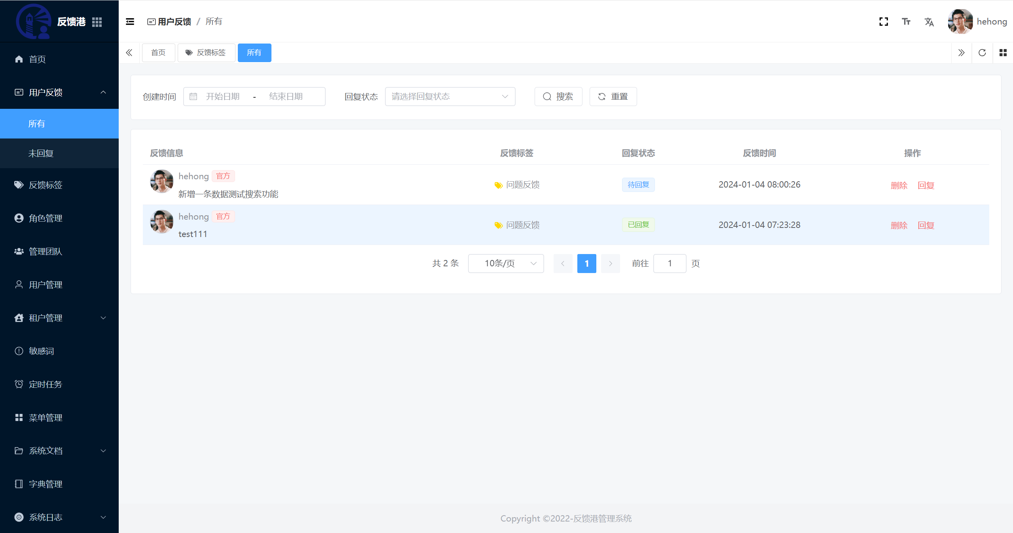The image size is (1013, 533).
Task: Open the 回复状态 select dropdown
Action: [450, 97]
